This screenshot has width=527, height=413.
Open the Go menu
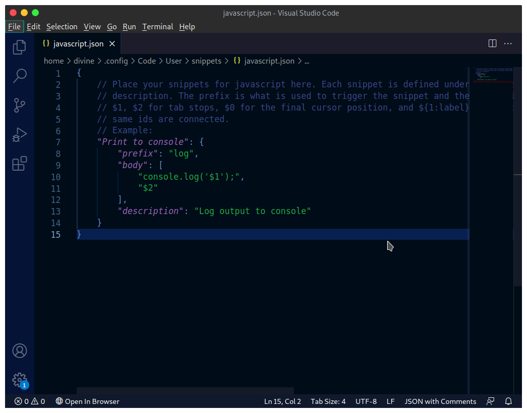coord(112,27)
